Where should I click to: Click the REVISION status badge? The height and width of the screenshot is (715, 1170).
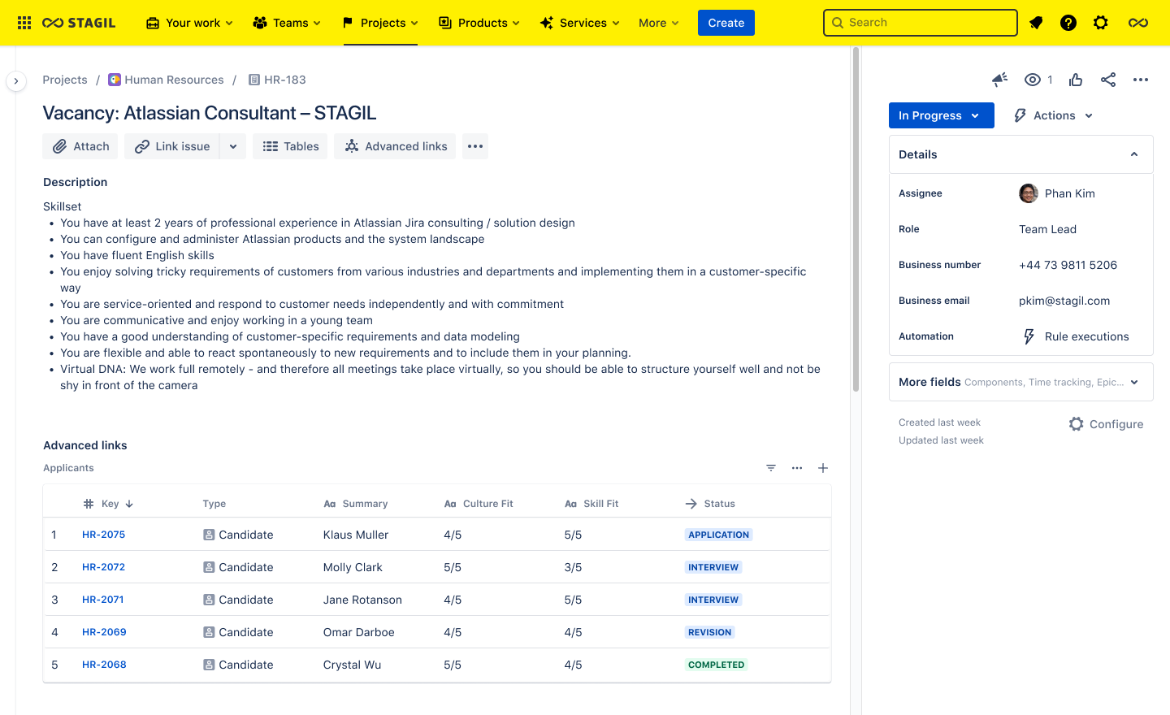tap(709, 632)
